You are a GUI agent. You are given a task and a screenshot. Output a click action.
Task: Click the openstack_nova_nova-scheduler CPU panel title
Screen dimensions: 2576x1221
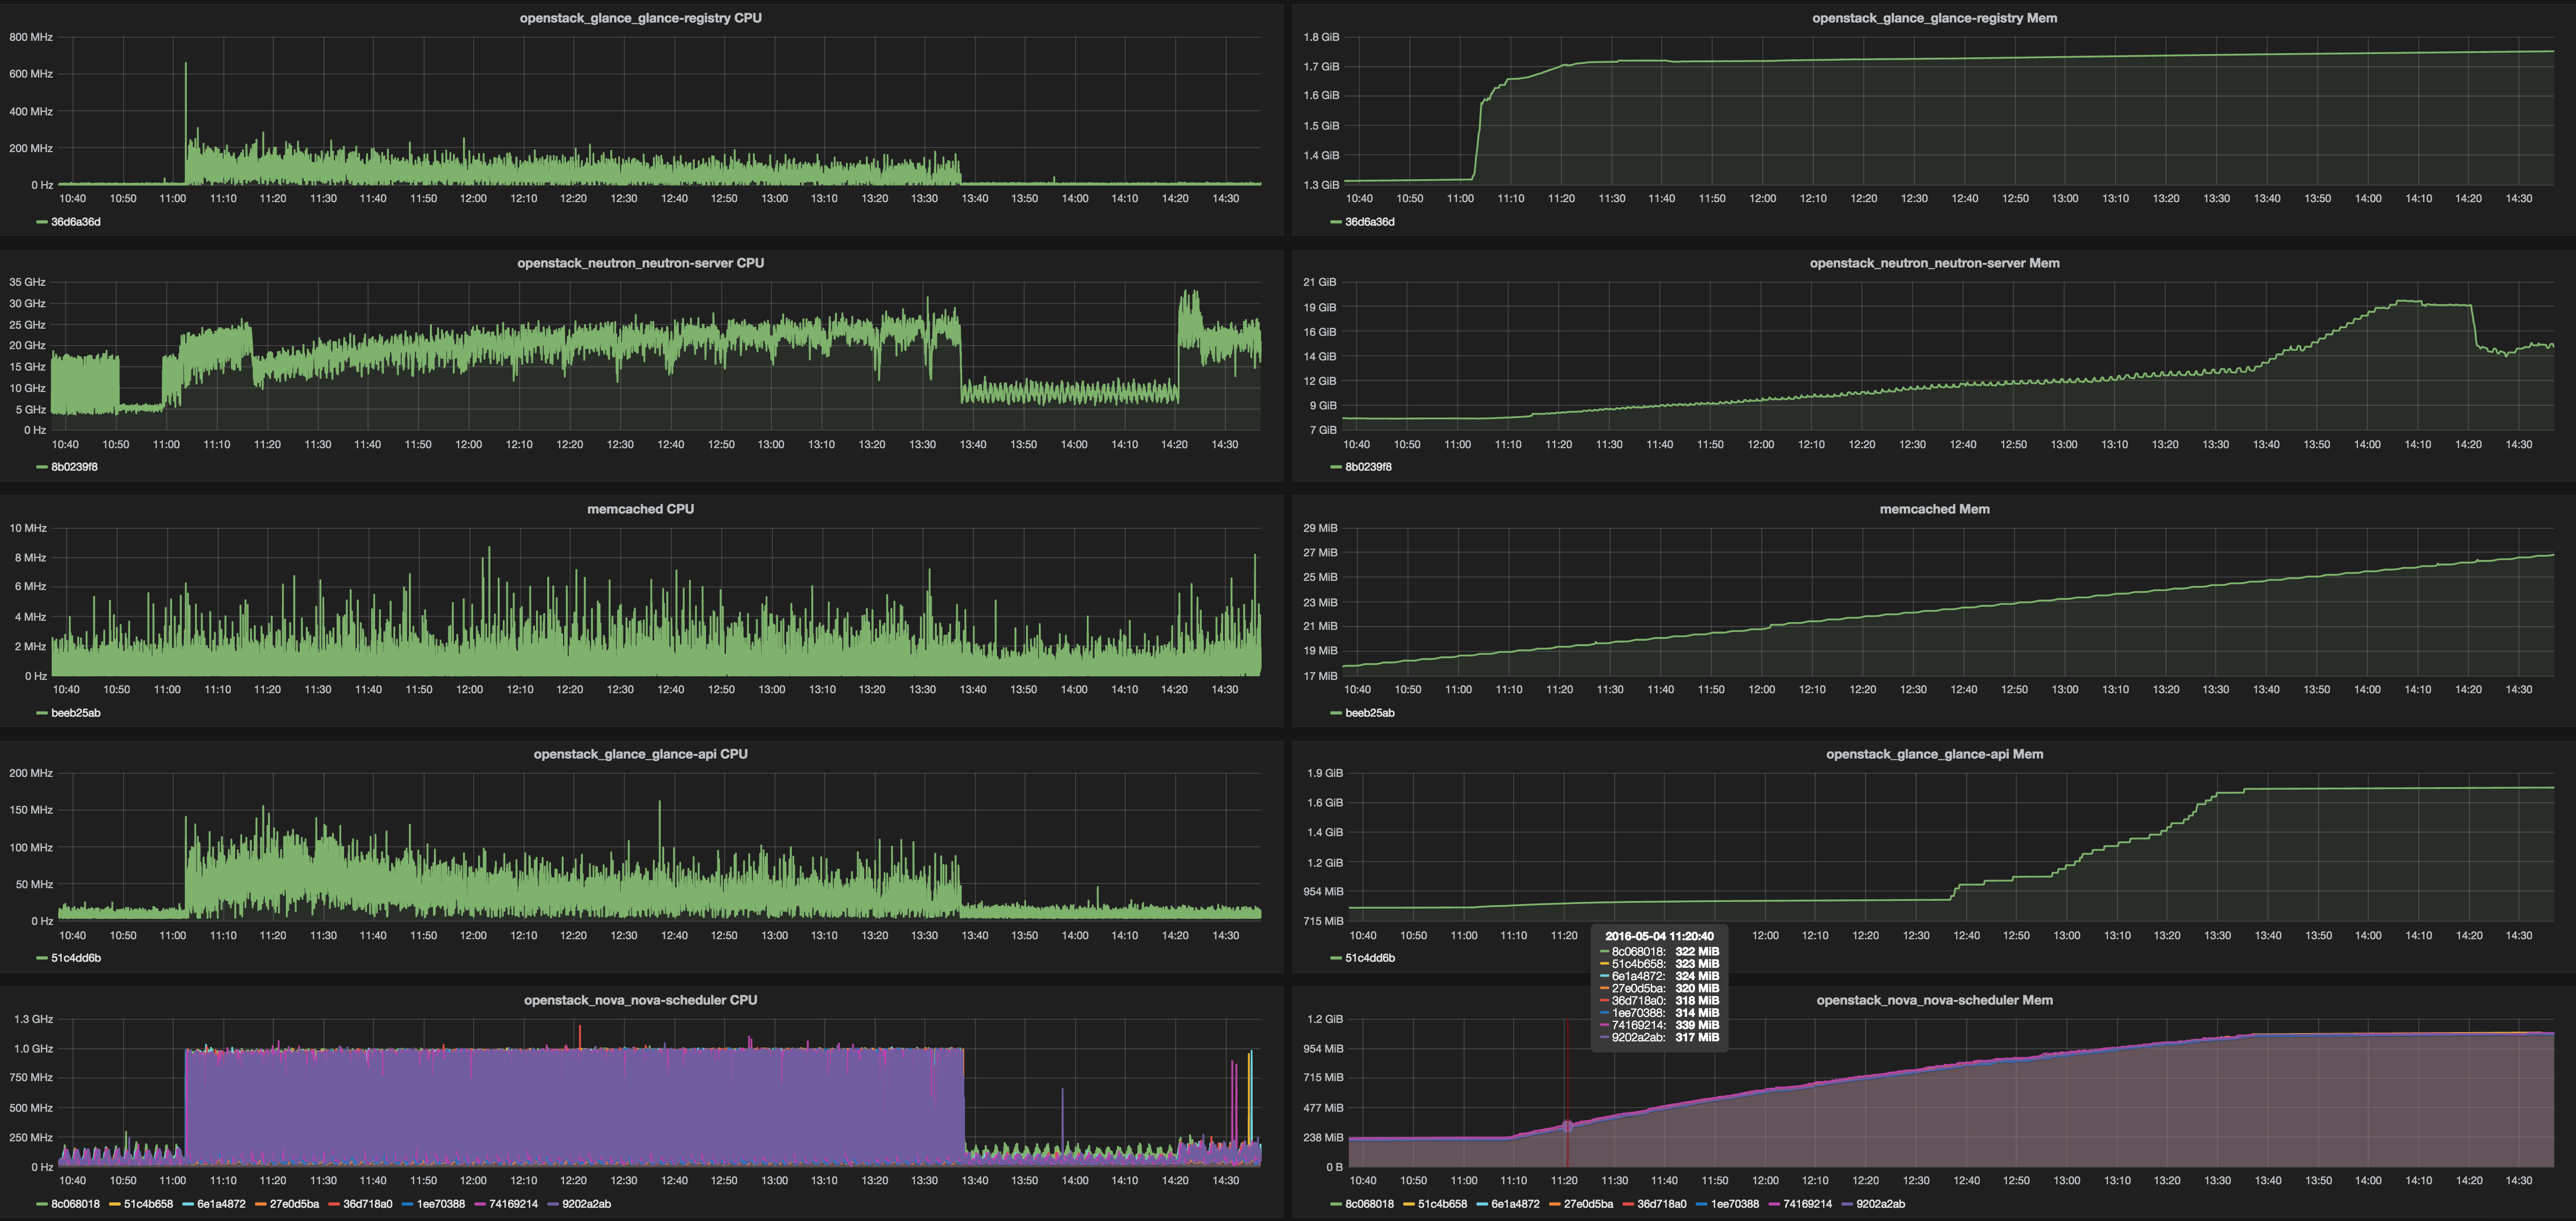click(640, 1000)
